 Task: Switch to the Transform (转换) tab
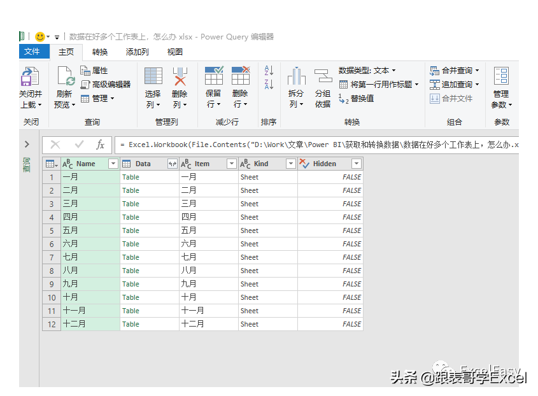[100, 52]
